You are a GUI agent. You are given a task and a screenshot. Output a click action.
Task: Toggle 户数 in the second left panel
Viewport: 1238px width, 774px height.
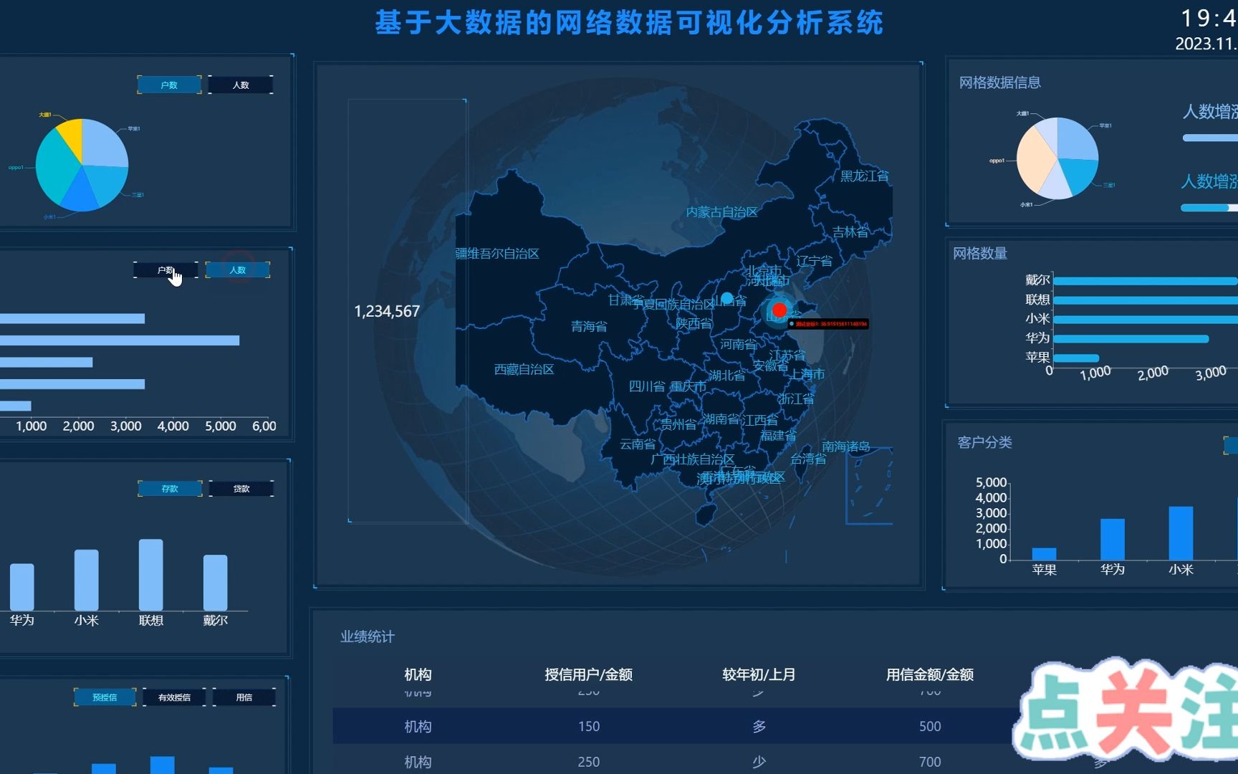click(x=166, y=269)
